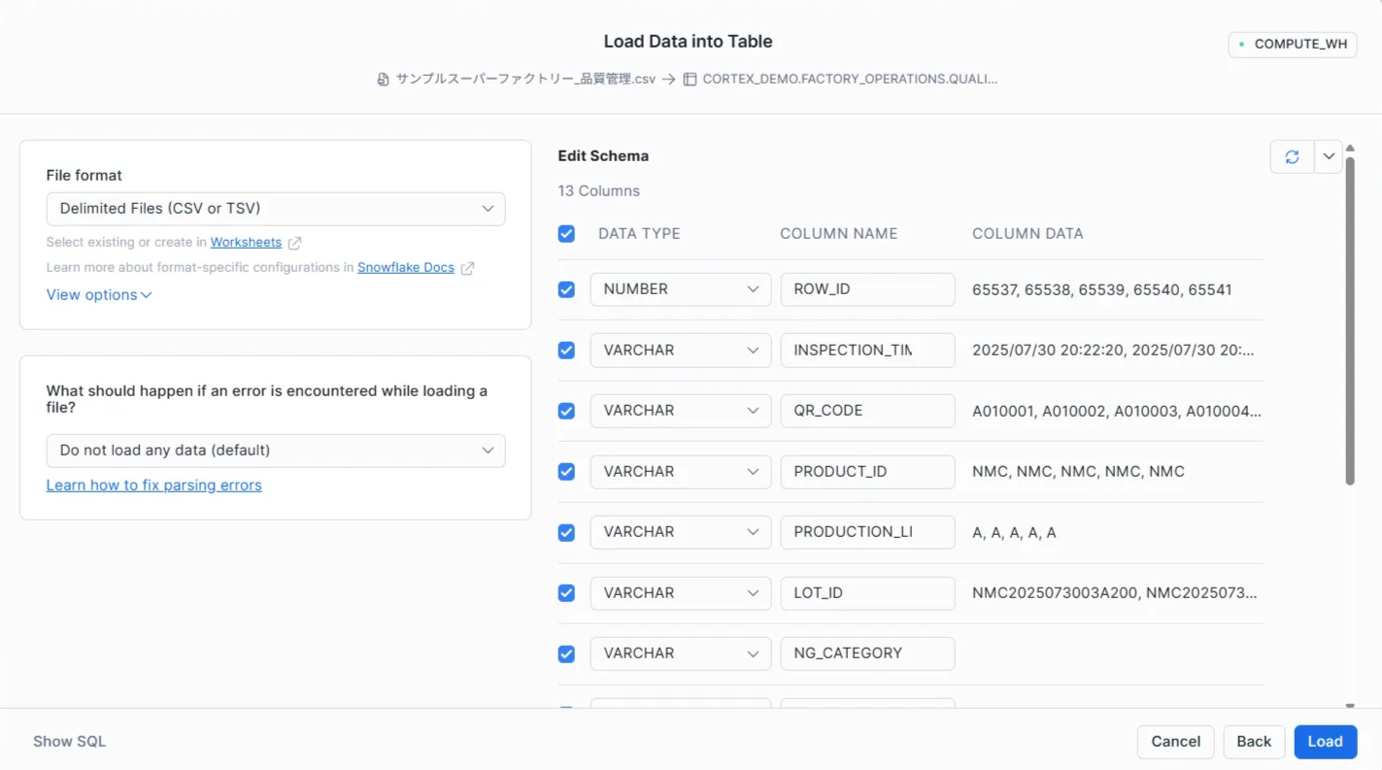Image resolution: width=1382 pixels, height=770 pixels.
Task: Toggle the select-all columns checkbox
Action: [x=566, y=234]
